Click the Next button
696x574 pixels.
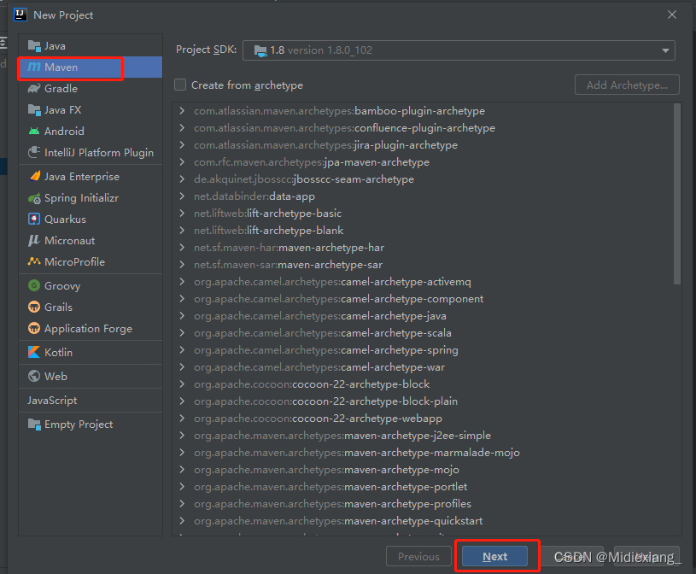[495, 556]
